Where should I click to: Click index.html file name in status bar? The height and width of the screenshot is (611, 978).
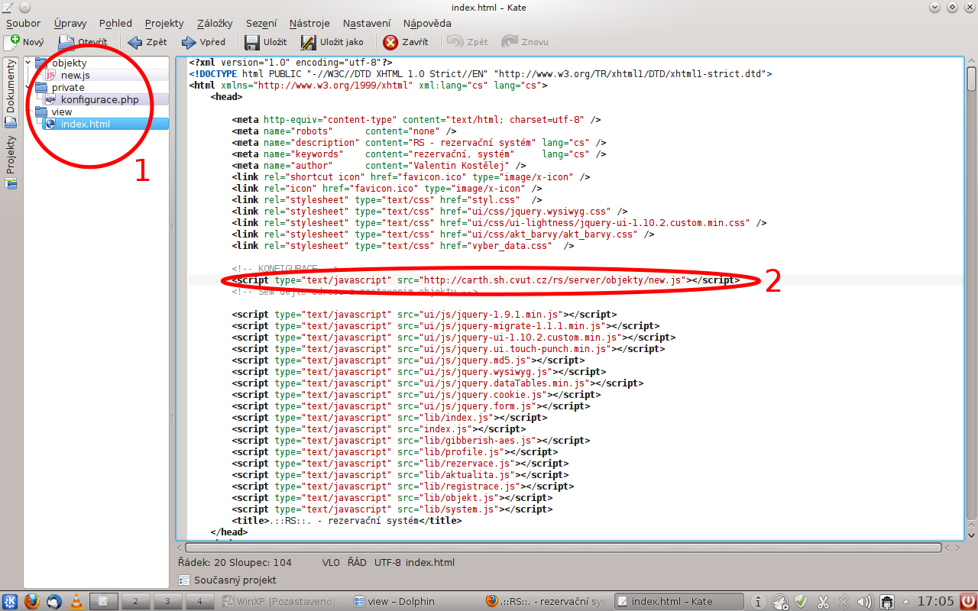click(x=430, y=562)
